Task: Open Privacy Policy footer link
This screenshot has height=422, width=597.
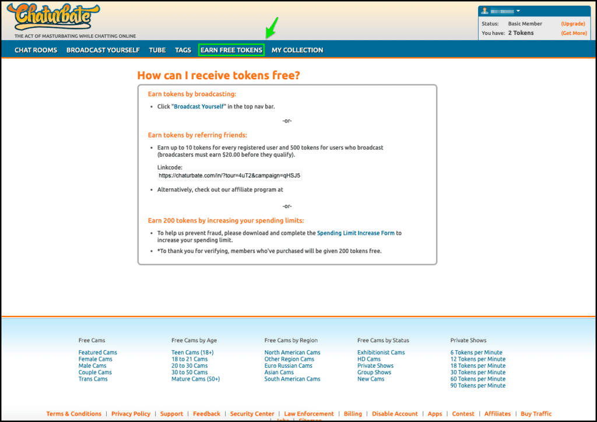Action: [131, 414]
